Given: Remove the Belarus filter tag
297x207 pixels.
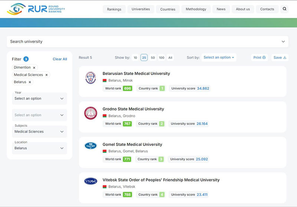Looking at the screenshot, I should coord(30,82).
